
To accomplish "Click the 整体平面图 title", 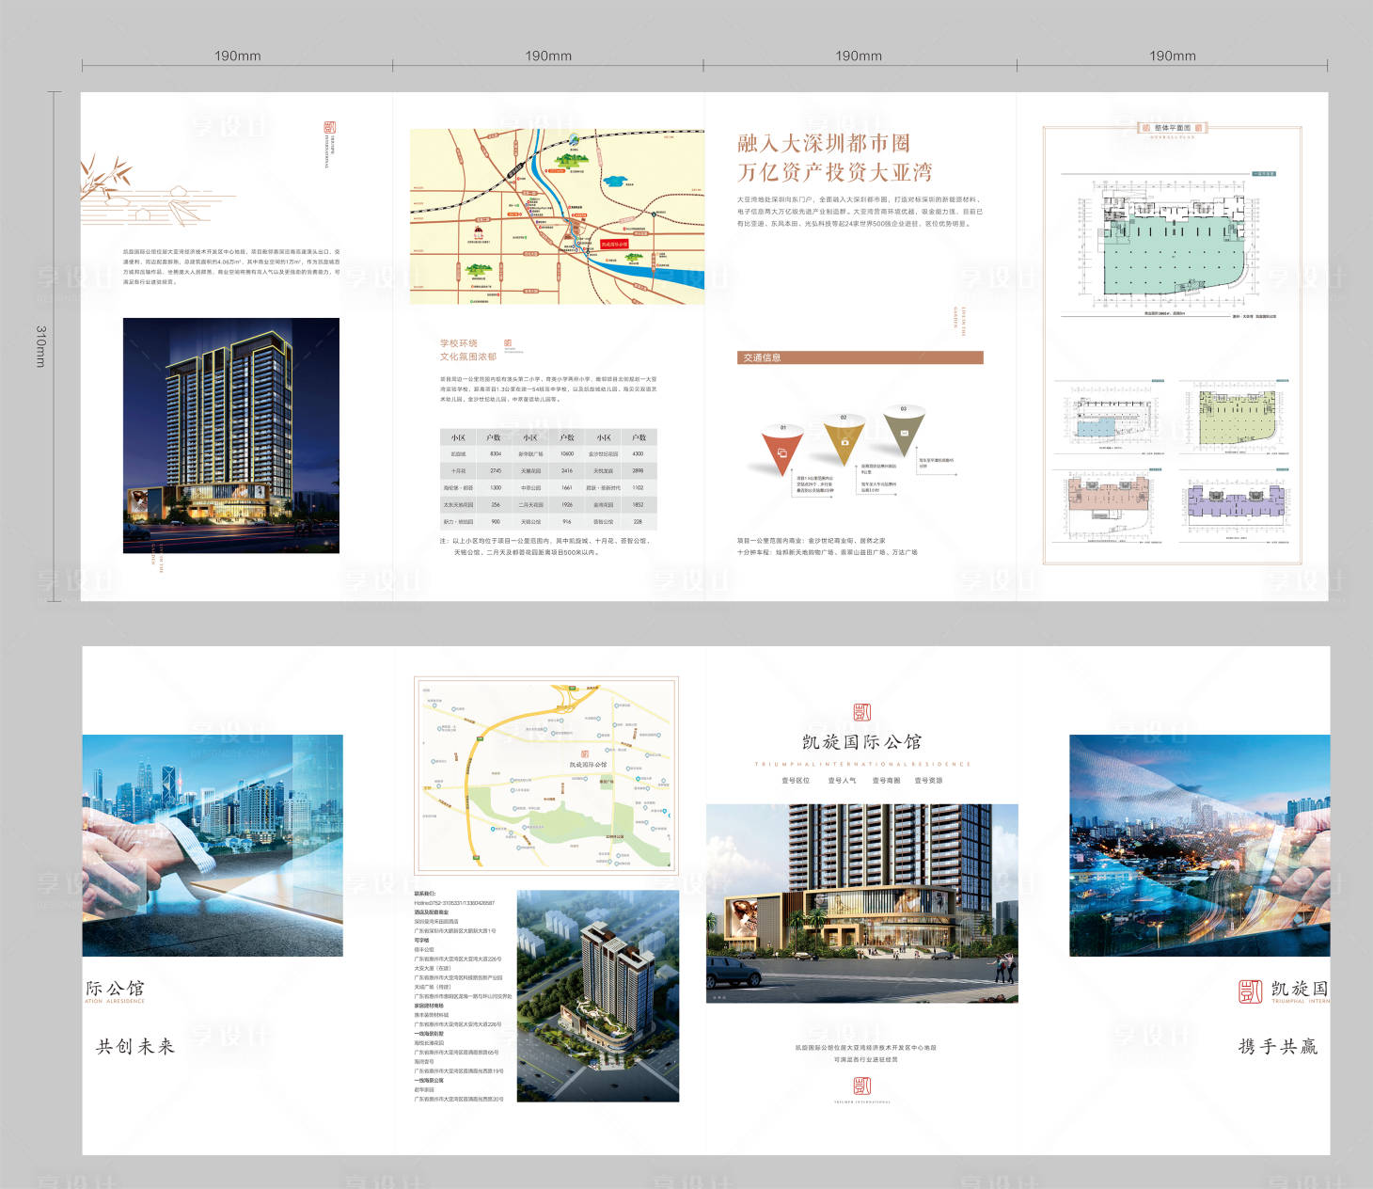I will click(1173, 127).
